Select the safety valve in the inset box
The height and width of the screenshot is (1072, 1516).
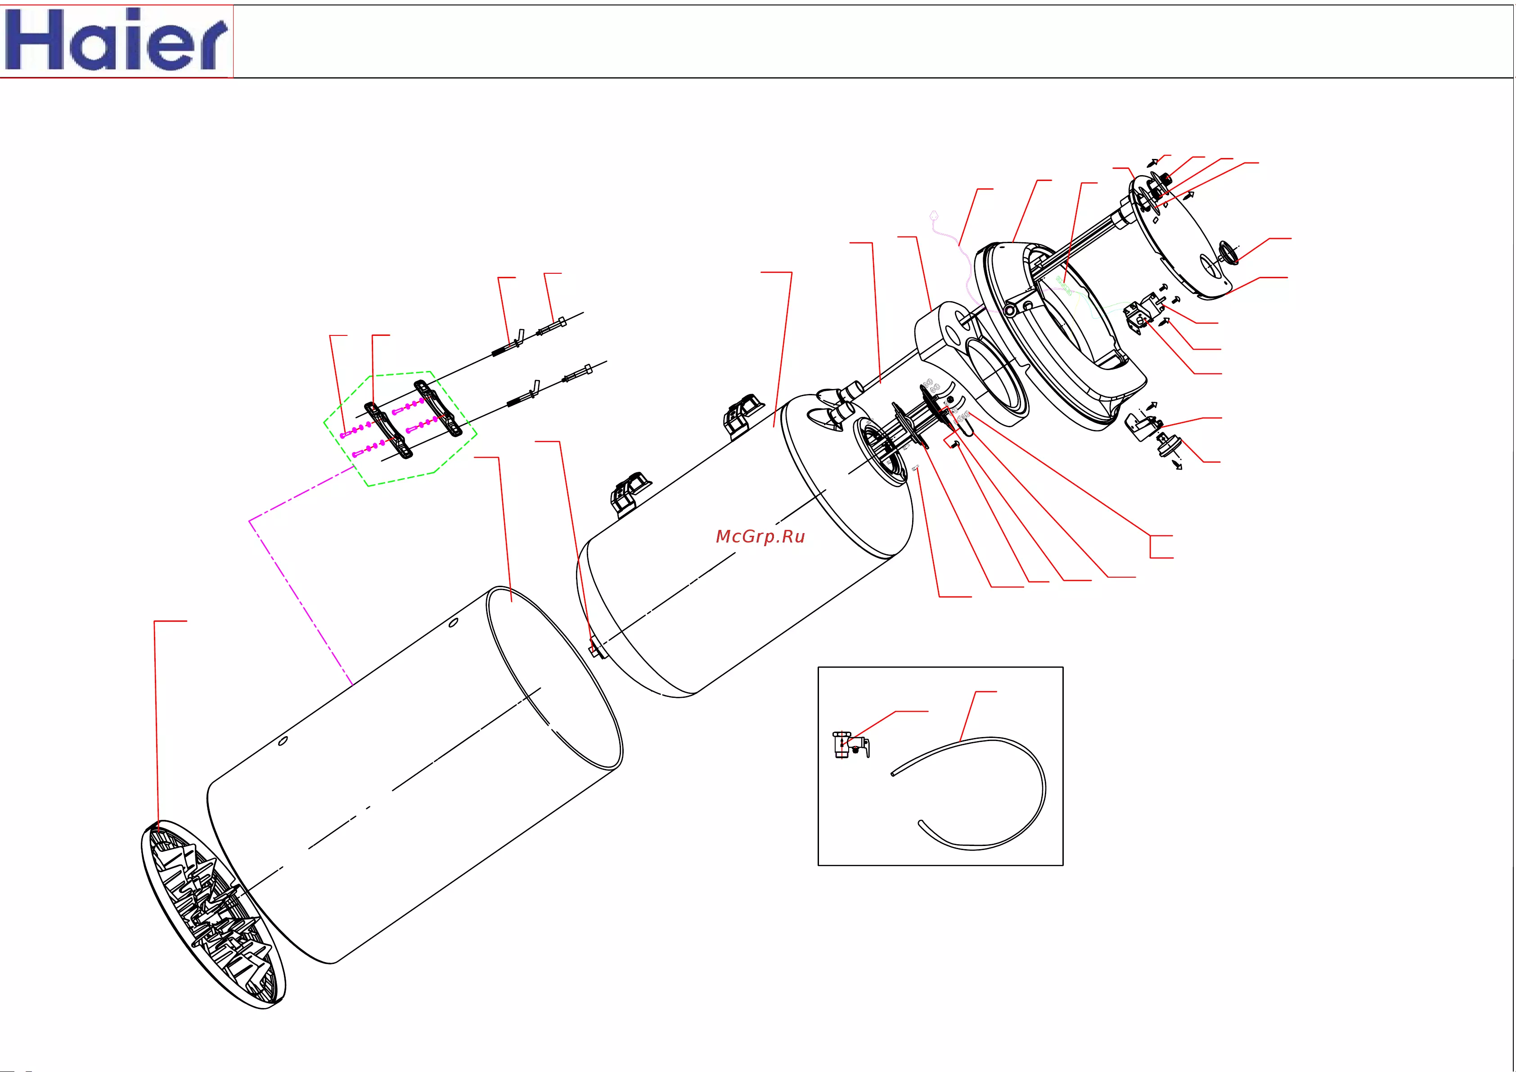851,744
